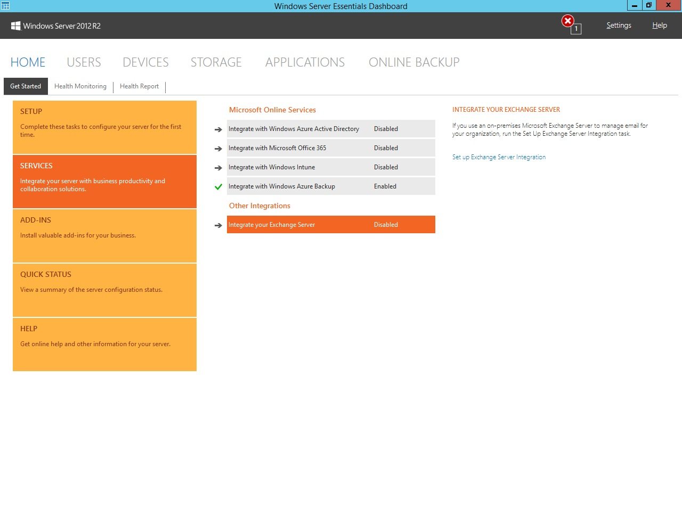Switch to the APPLICATIONS section
Image resolution: width=682 pixels, height=524 pixels.
coord(305,62)
